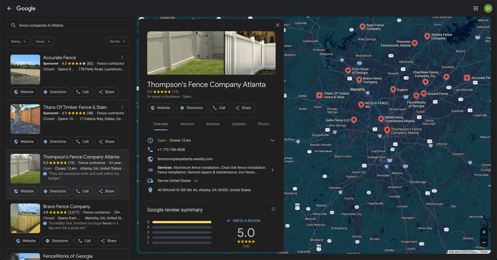Open the account avatar labeled H
This screenshot has height=260, width=497.
point(488,8)
